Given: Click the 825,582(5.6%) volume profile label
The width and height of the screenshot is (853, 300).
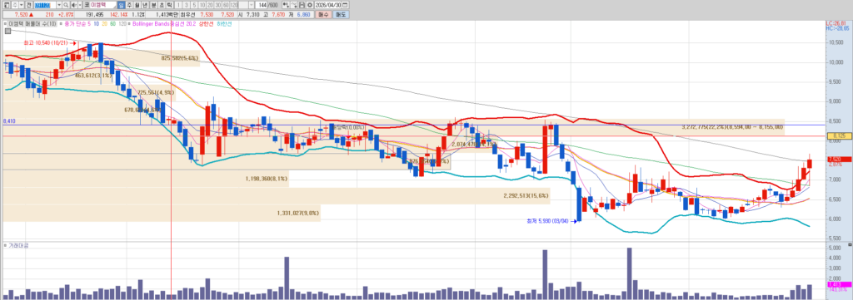Looking at the screenshot, I should pyautogui.click(x=180, y=57).
